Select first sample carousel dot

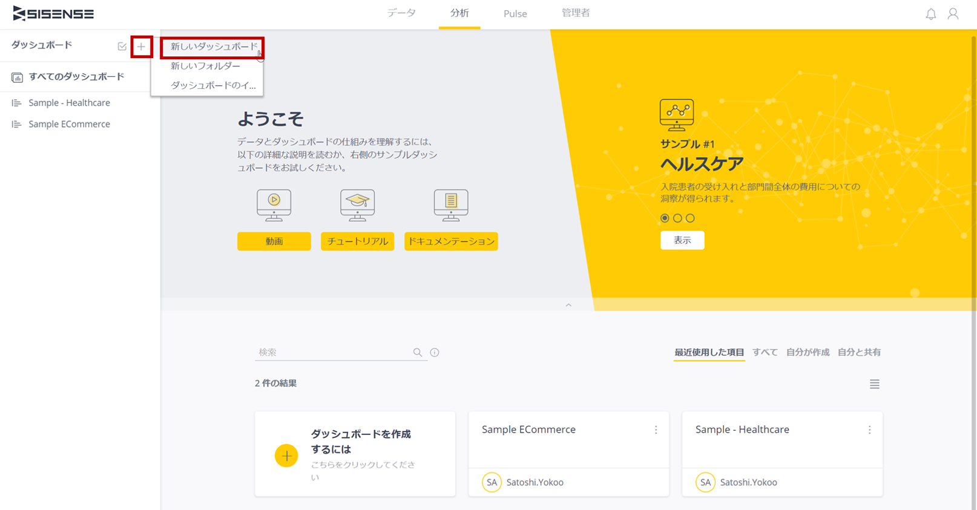pyautogui.click(x=665, y=218)
